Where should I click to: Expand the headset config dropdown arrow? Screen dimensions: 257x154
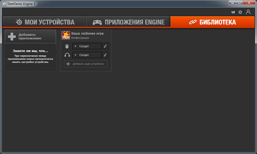[x=75, y=55]
